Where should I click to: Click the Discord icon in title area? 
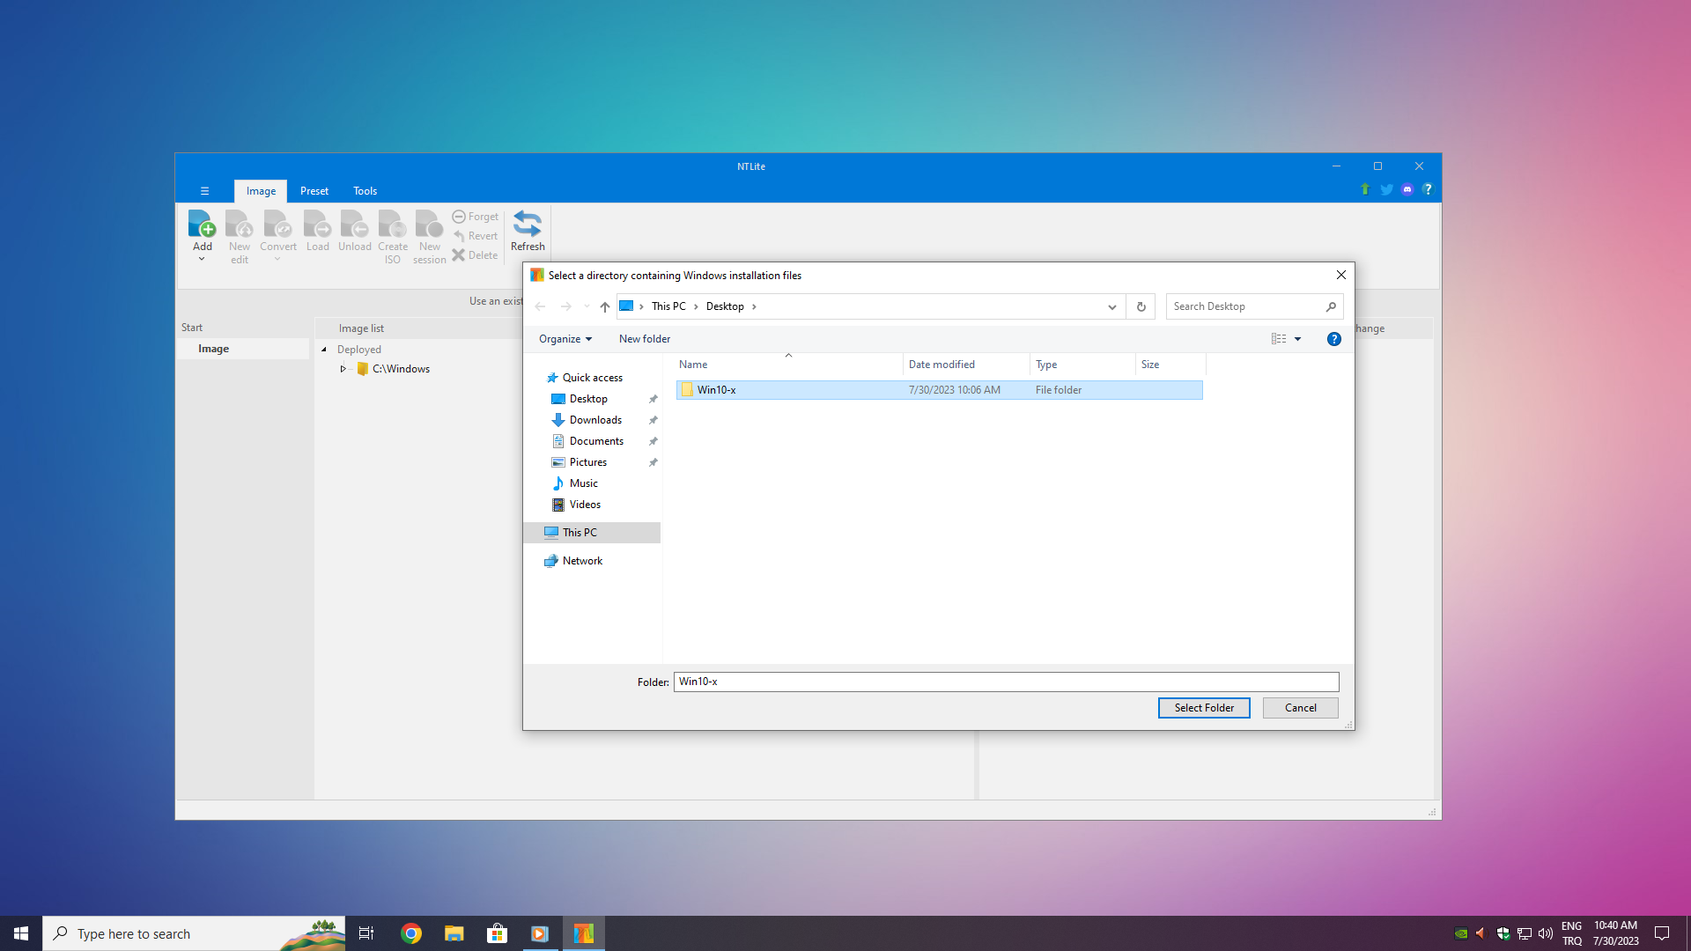pyautogui.click(x=1407, y=189)
